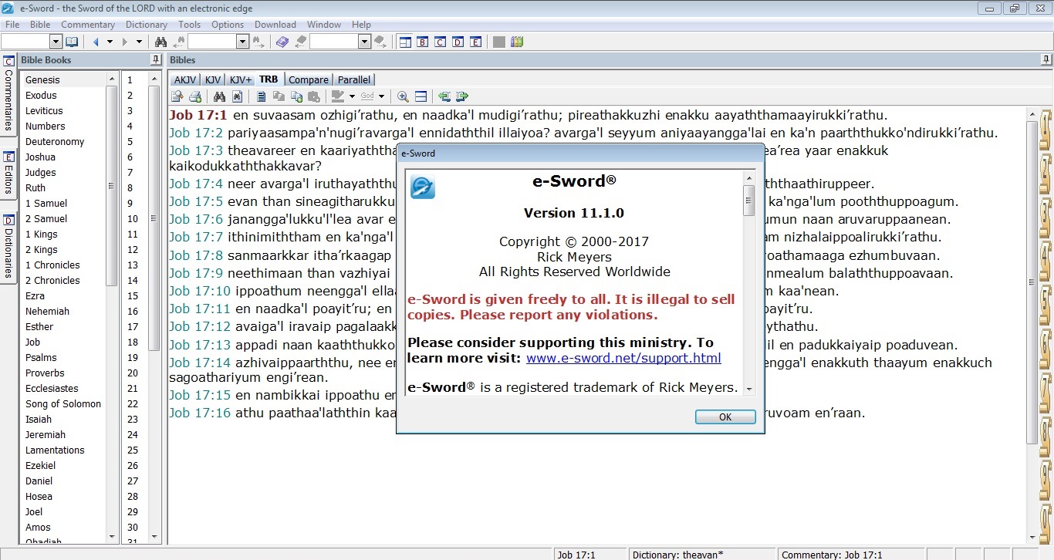Toggle Editor panel with E button
The height and width of the screenshot is (560, 1054).
(x=475, y=42)
